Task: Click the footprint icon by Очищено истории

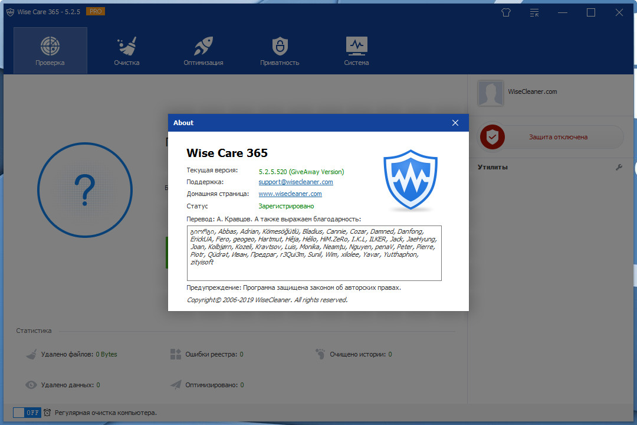Action: pyautogui.click(x=320, y=354)
